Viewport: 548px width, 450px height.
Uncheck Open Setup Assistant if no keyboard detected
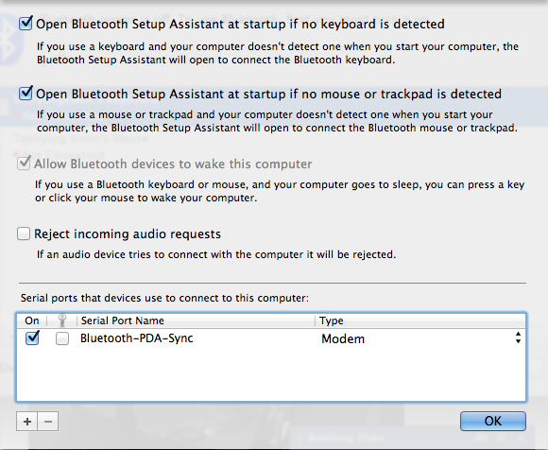26,24
